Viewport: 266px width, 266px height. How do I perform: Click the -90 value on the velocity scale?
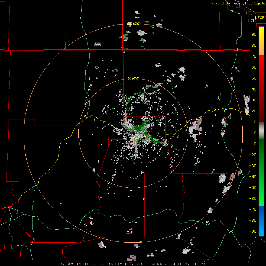point(253,231)
